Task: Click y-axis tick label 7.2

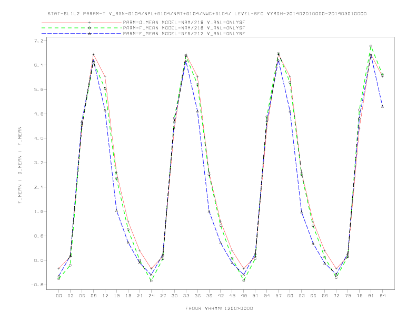Action: (38, 41)
